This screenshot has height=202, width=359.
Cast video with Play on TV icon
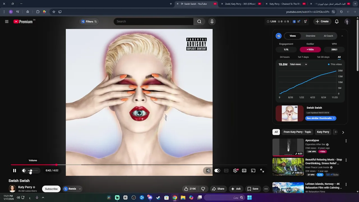pos(253,171)
